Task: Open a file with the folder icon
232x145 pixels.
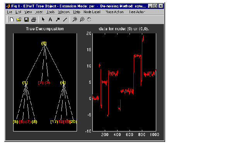Action: tap(19, 19)
